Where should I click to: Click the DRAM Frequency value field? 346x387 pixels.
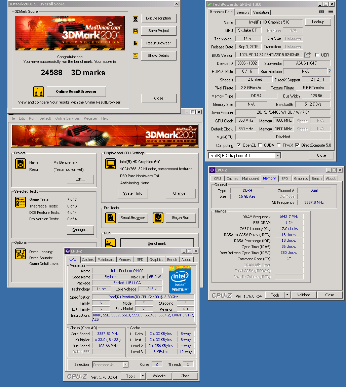pyautogui.click(x=289, y=217)
